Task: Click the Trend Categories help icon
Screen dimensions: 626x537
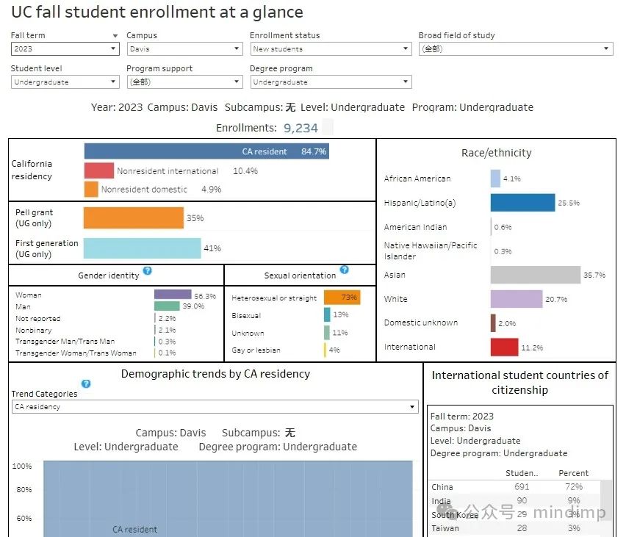Action: (x=86, y=383)
